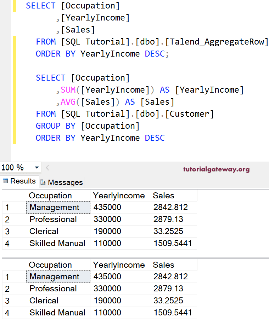Viewport: 269px width, 320px height.
Task: Click the grid icon on Results tab
Action: [5, 181]
